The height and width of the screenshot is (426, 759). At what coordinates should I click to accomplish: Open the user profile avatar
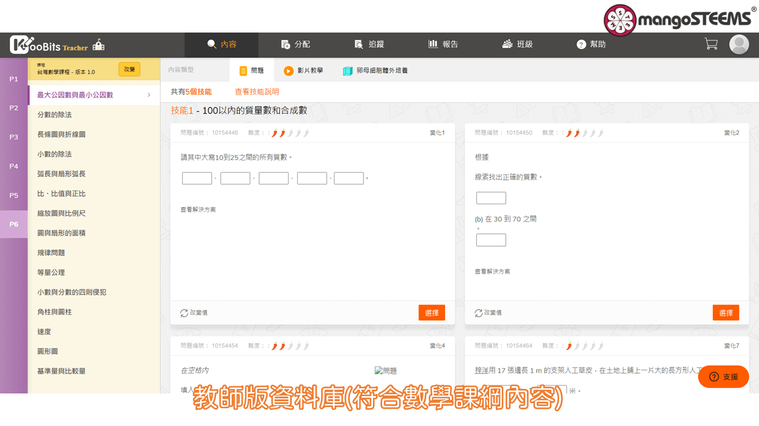(x=739, y=44)
